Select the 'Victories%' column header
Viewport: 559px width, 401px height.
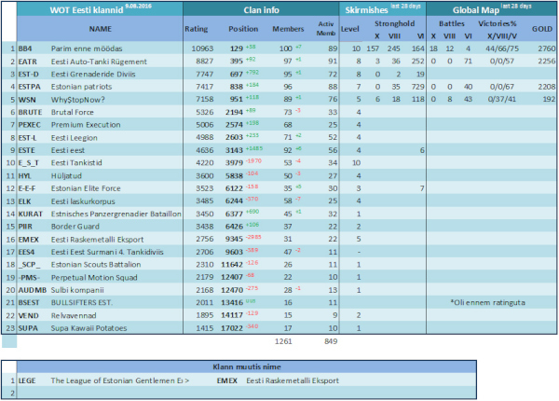[497, 23]
